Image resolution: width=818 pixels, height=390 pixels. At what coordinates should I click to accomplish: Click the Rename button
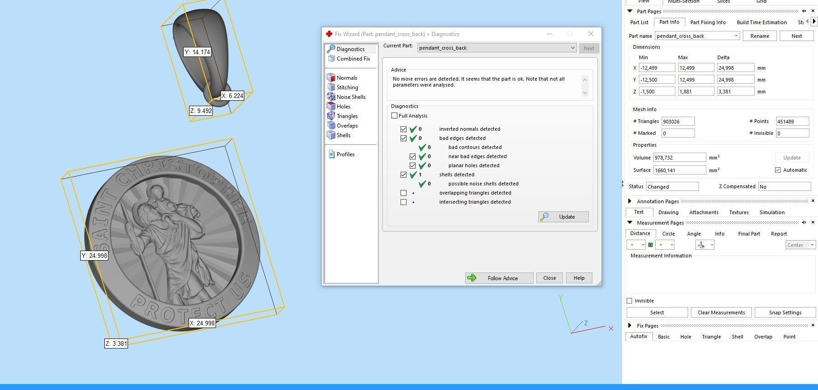(760, 36)
